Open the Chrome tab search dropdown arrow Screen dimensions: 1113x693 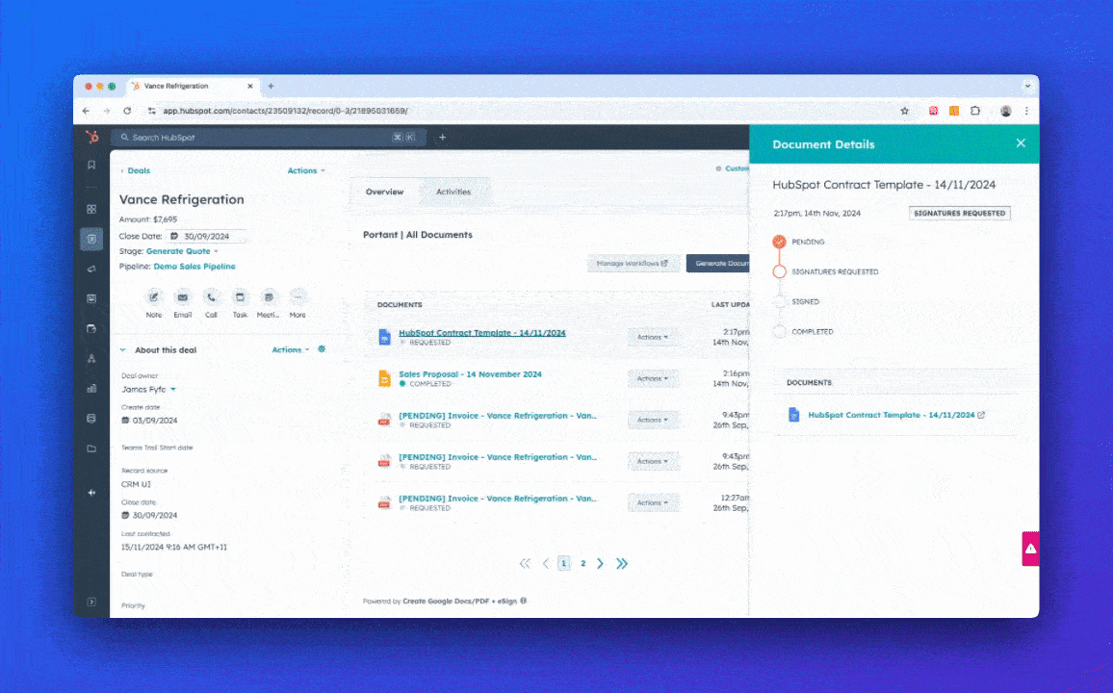1027,86
